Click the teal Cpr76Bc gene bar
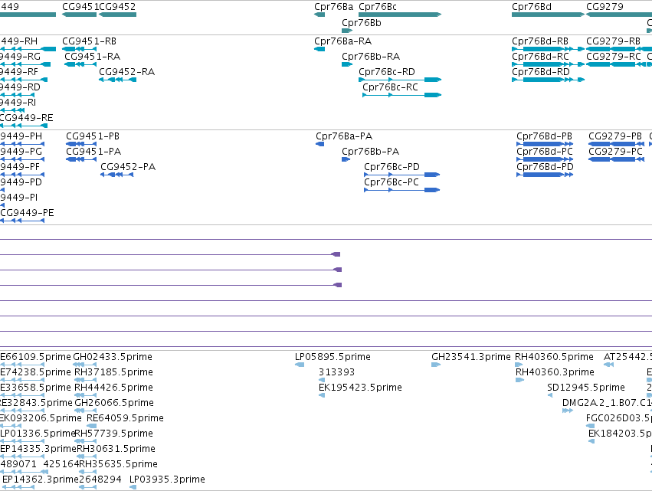 pos(400,15)
